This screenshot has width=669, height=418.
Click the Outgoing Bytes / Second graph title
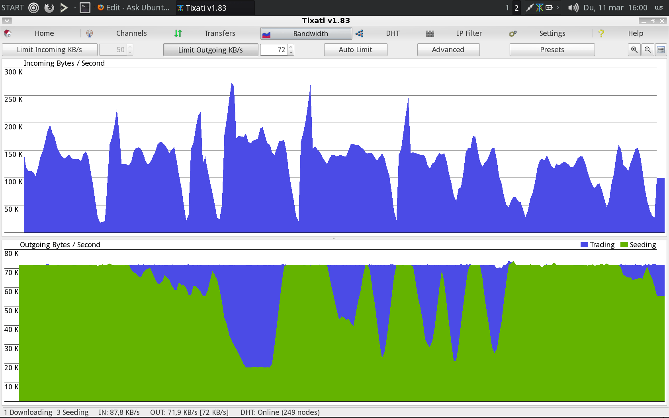[x=60, y=245]
